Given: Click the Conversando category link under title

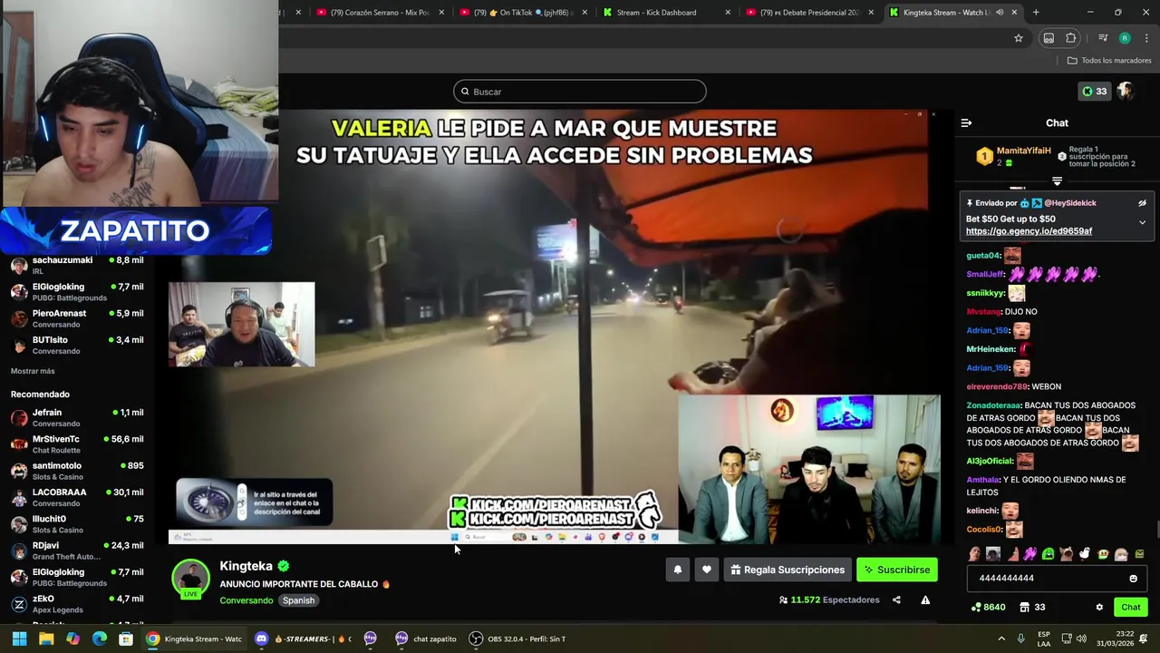Looking at the screenshot, I should tap(246, 600).
